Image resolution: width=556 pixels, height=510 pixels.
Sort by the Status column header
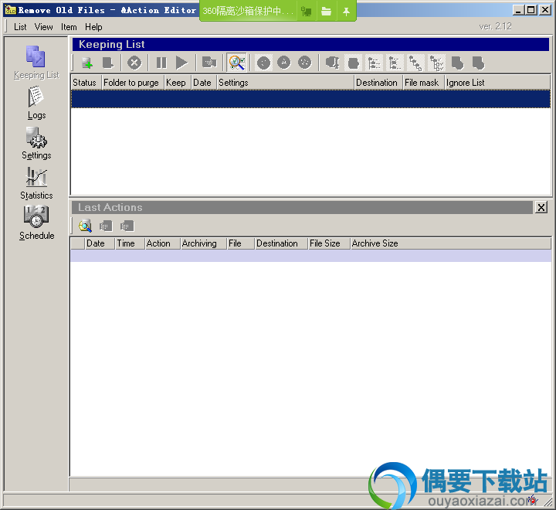pyautogui.click(x=86, y=83)
